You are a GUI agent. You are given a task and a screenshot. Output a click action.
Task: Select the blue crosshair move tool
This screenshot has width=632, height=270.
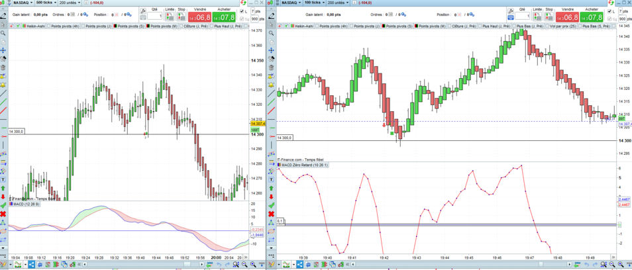(x=3, y=50)
